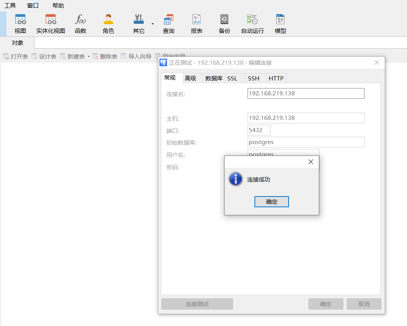Open the 角色 (Roles) panel
The image size is (407, 326).
pyautogui.click(x=108, y=23)
